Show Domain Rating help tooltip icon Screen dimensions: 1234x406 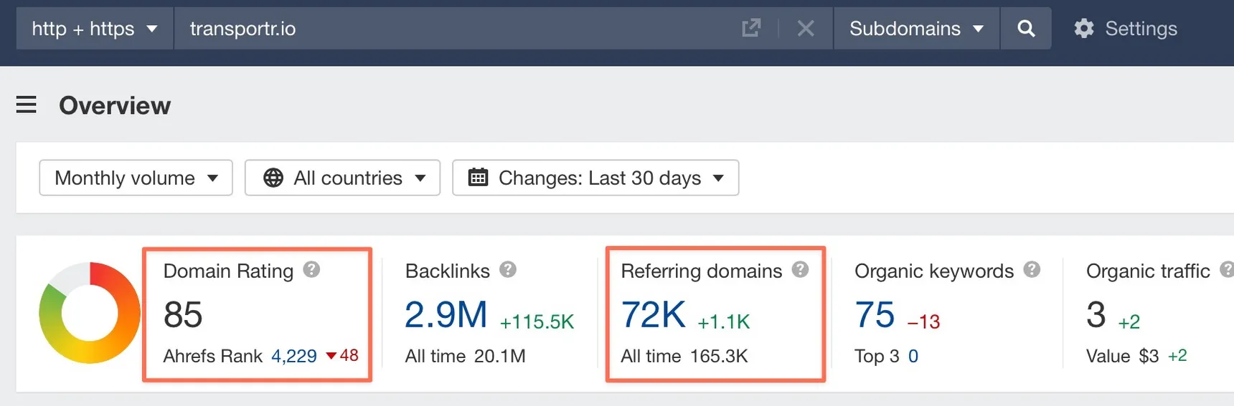(311, 270)
